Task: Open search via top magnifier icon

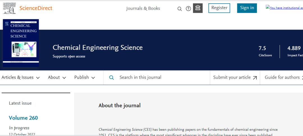Action: tap(180, 9)
